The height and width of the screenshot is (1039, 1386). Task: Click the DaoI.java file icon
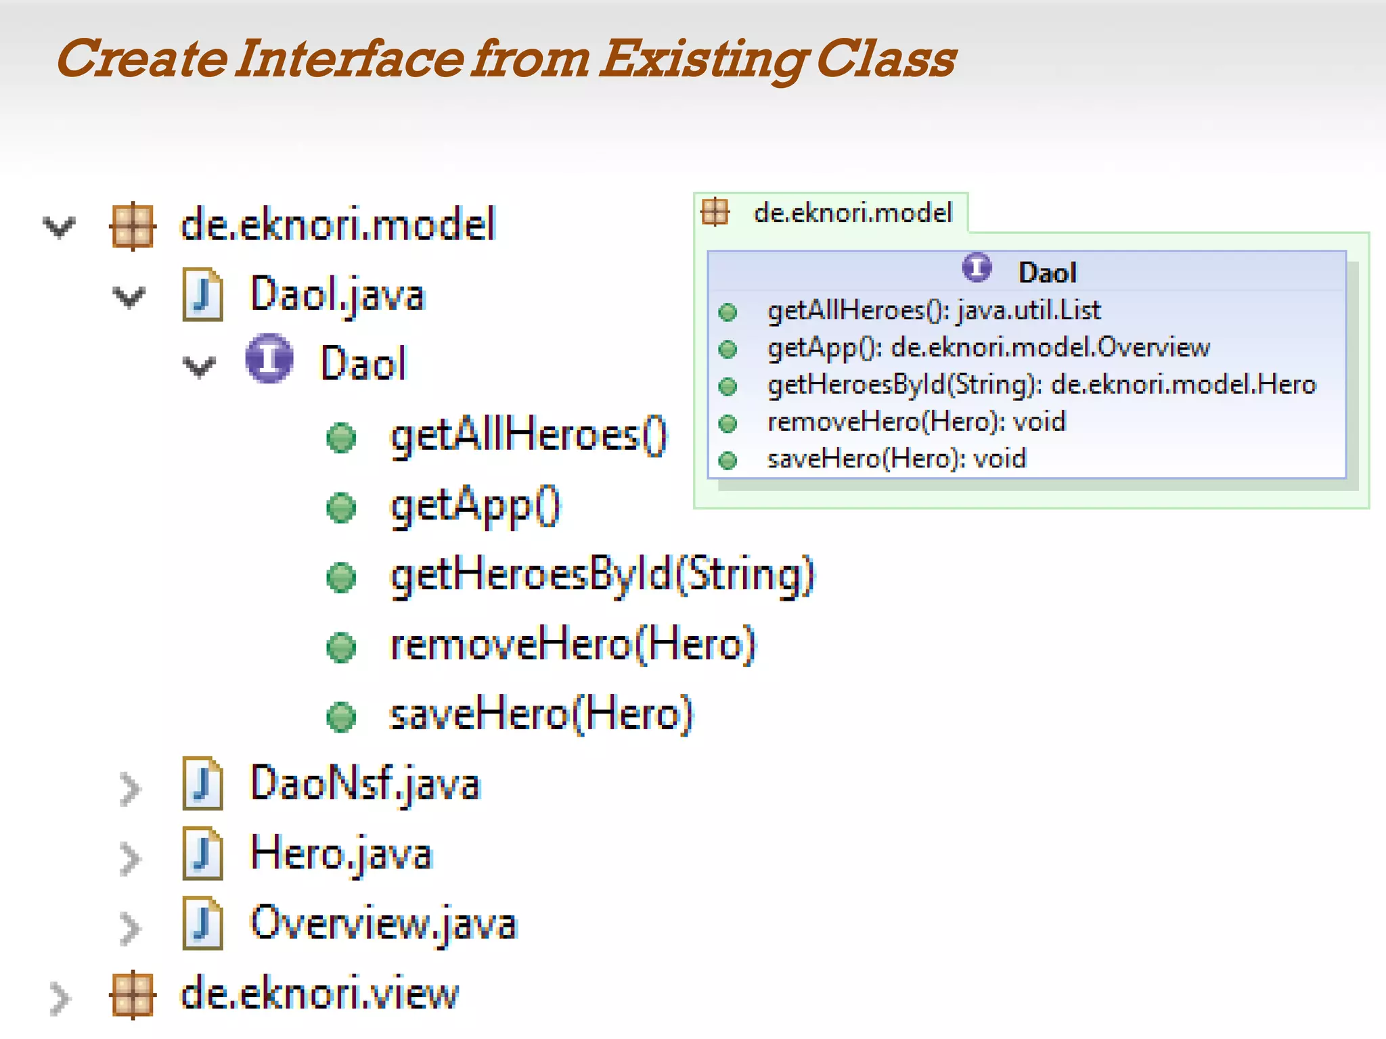pos(202,295)
